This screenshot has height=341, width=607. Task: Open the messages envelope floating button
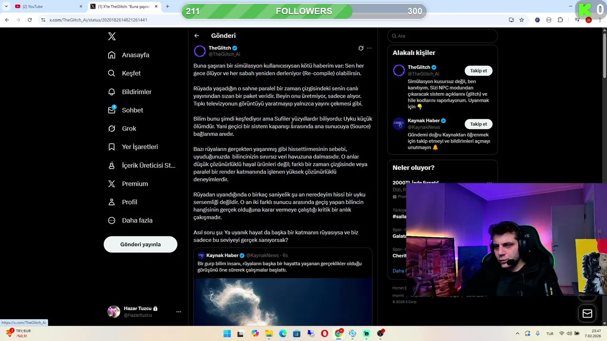click(x=587, y=314)
